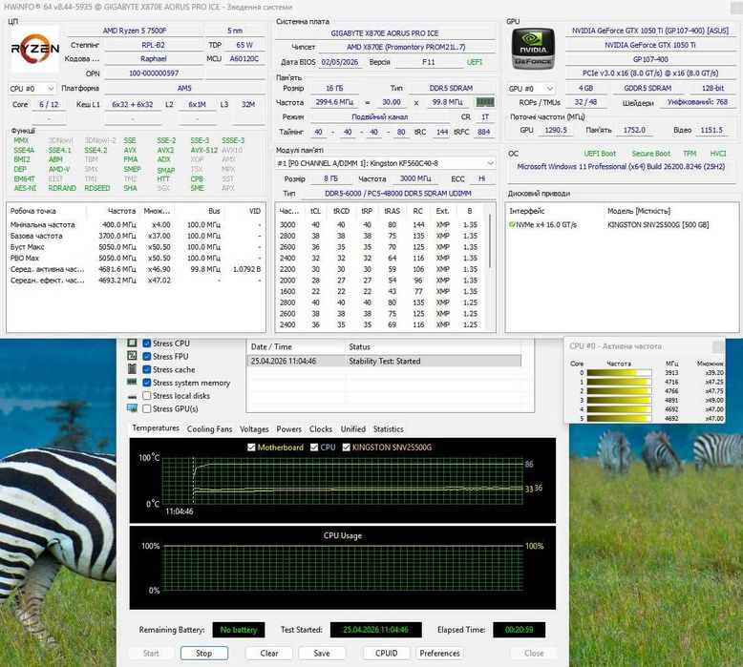Select the Unified tab
The width and height of the screenshot is (743, 667).
[x=353, y=428]
